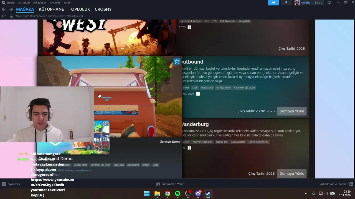The width and height of the screenshot is (355, 199).
Task: Click the wild west game capsule image
Action: click(x=110, y=37)
